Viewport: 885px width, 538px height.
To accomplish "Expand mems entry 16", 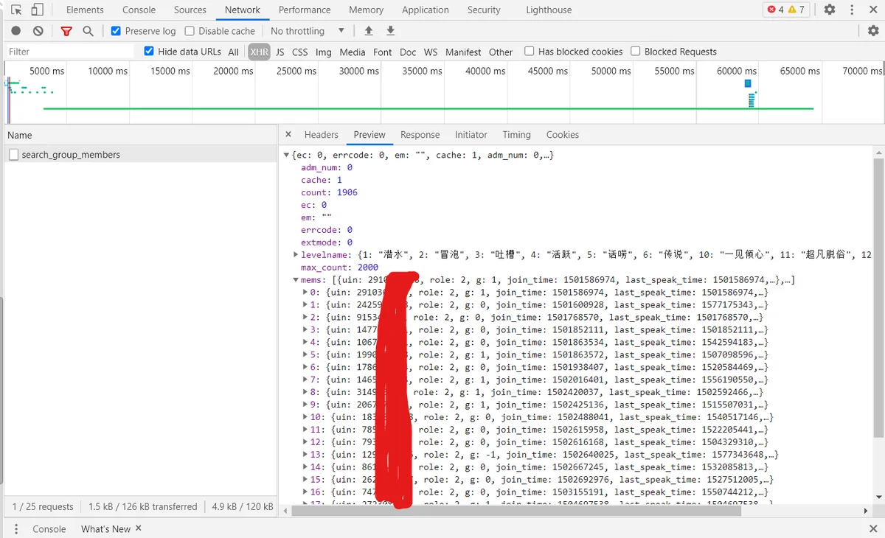I will coord(305,492).
